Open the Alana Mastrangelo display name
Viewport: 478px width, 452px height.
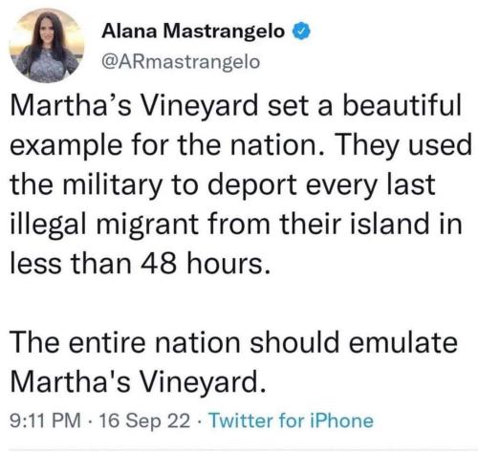[193, 32]
